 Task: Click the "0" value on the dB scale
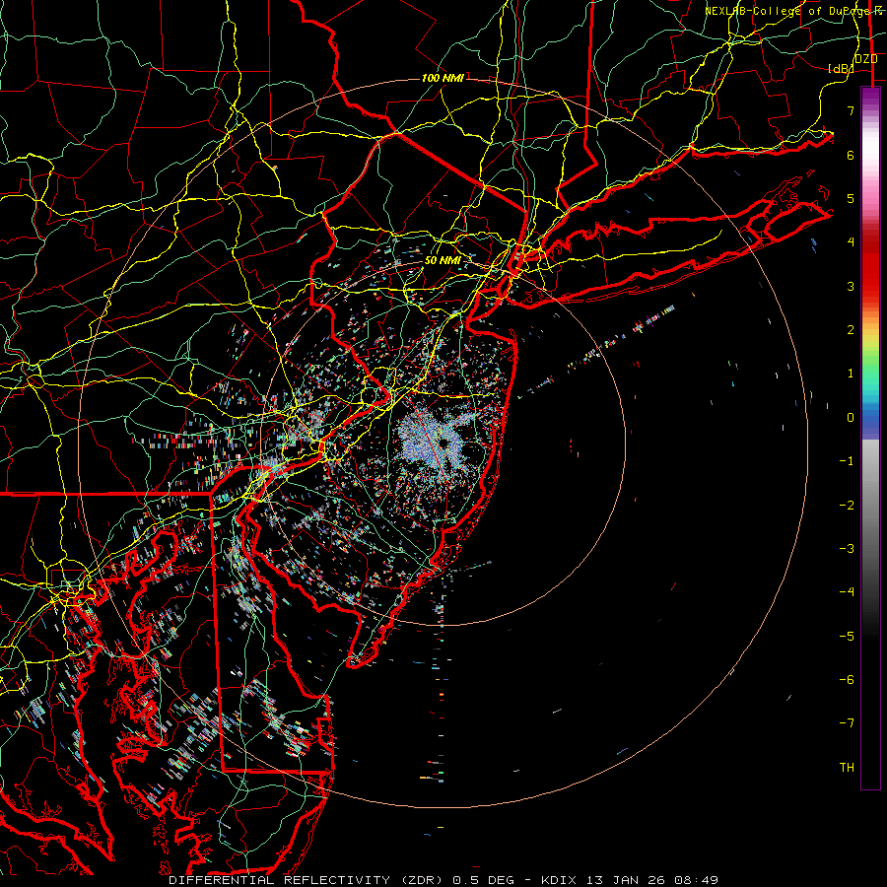coord(851,418)
